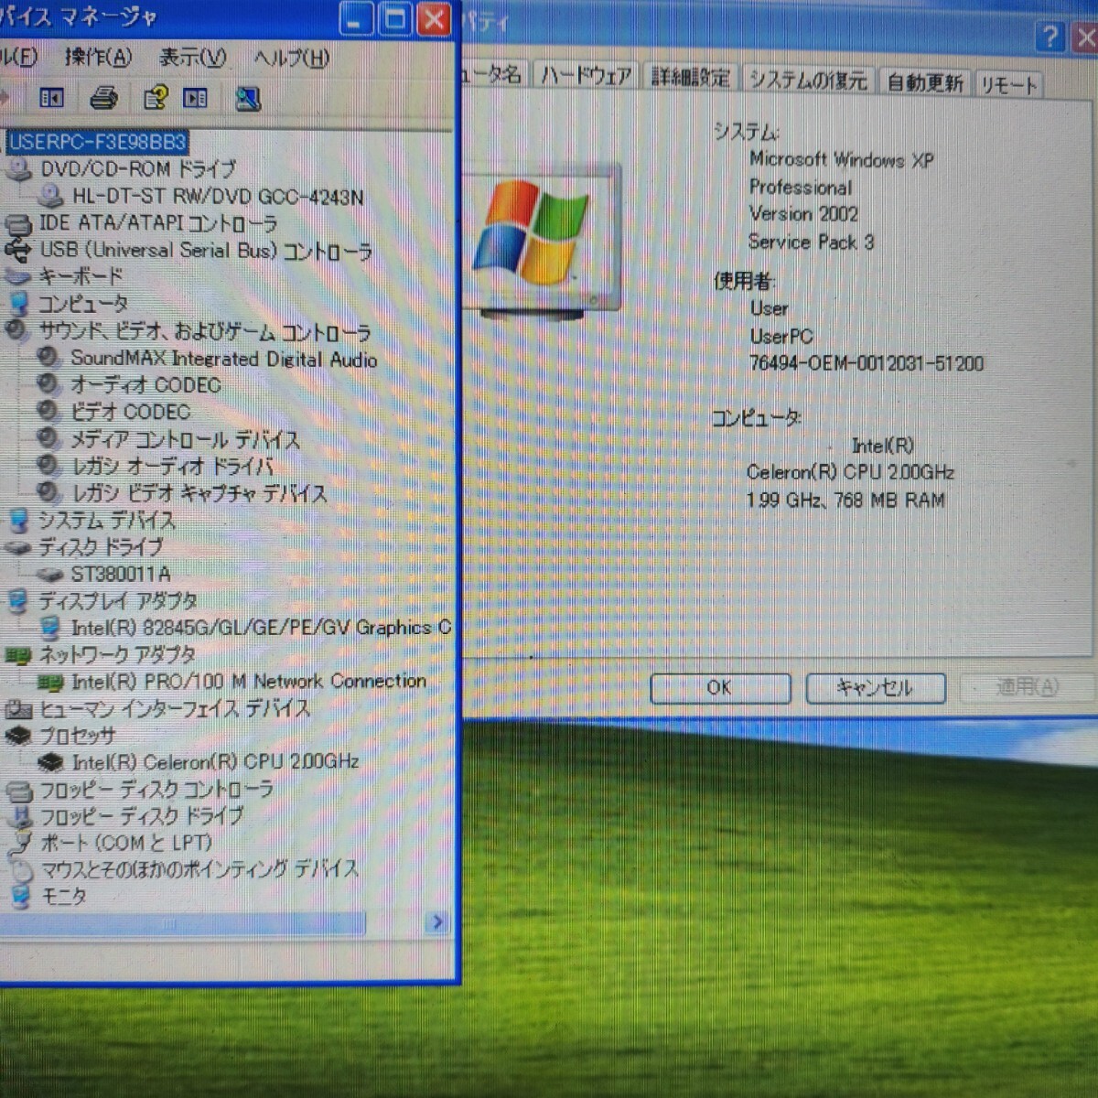Click the Intel PRO/100 M network card icon

click(x=50, y=683)
